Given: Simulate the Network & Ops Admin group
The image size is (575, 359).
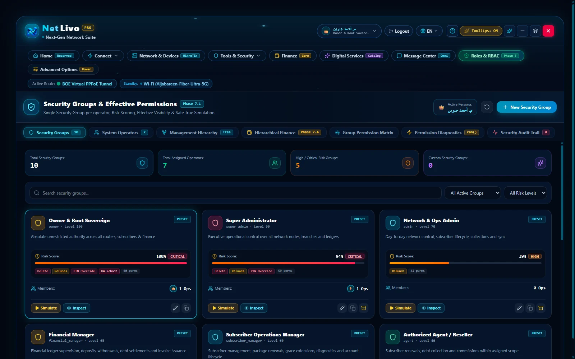Looking at the screenshot, I should 401,308.
